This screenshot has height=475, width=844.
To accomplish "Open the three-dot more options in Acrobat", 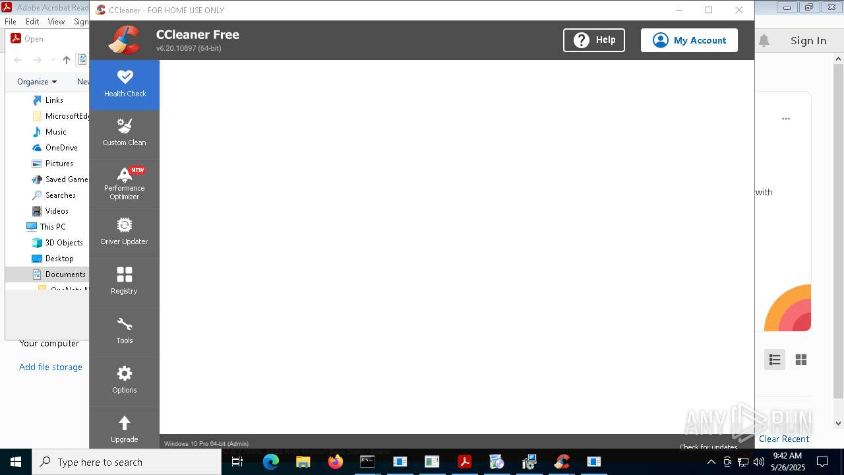I will (x=786, y=119).
